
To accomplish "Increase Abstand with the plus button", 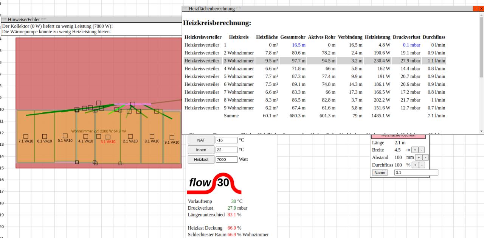I will [x=419, y=157].
